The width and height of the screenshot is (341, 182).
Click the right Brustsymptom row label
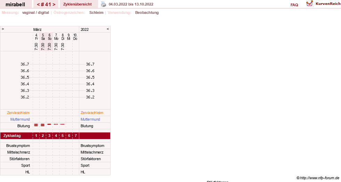tap(92, 146)
